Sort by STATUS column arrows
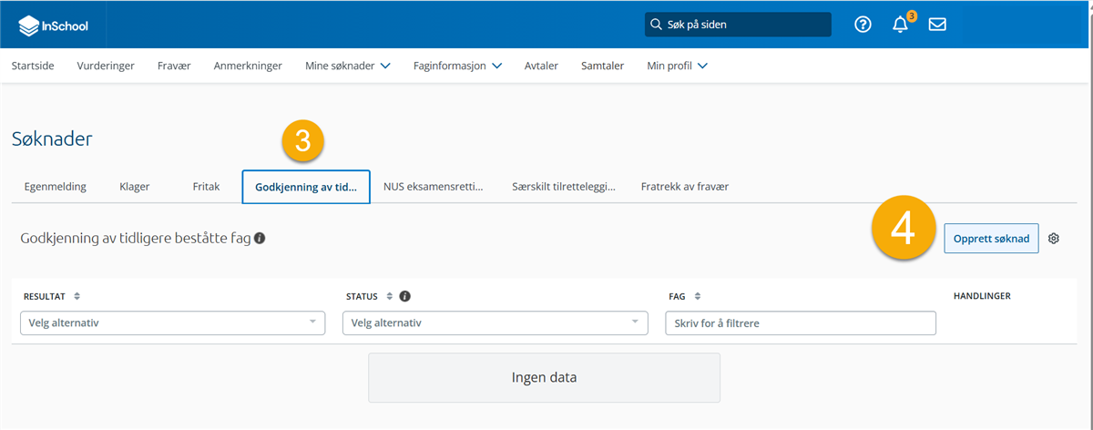This screenshot has width=1093, height=430. point(391,296)
